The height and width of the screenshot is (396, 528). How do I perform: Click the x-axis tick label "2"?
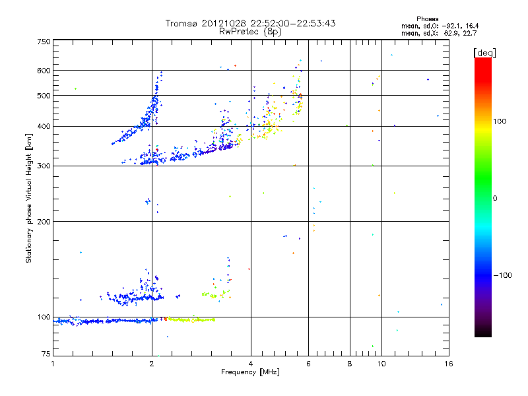pyautogui.click(x=152, y=364)
